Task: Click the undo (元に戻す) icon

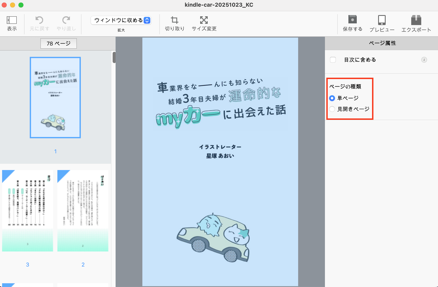Action: [39, 20]
